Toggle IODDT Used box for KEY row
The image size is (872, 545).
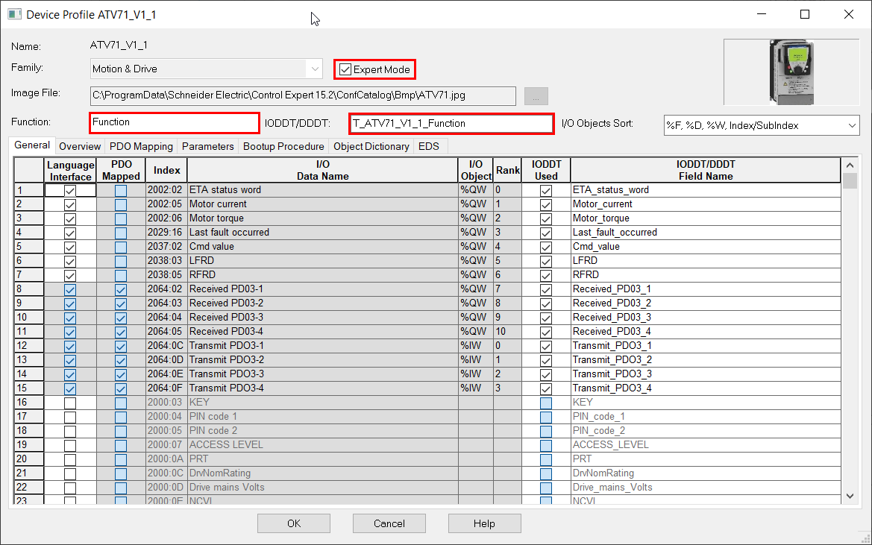(x=546, y=403)
